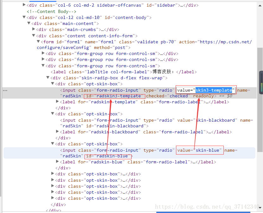Expand the label for radskin-blackboard
Viewport: 263px width, 213px height.
point(57,131)
